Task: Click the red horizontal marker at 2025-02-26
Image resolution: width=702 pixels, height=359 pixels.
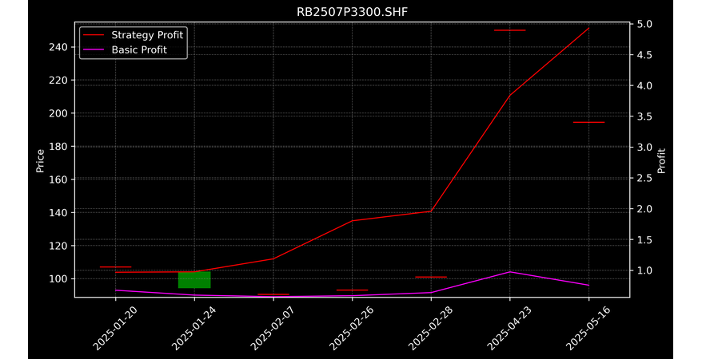Action: [x=352, y=290]
